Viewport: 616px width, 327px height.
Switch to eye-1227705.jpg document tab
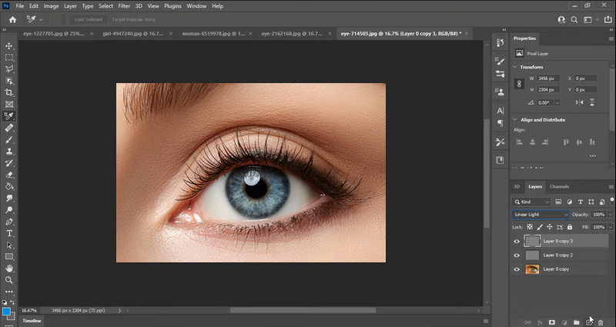[54, 34]
